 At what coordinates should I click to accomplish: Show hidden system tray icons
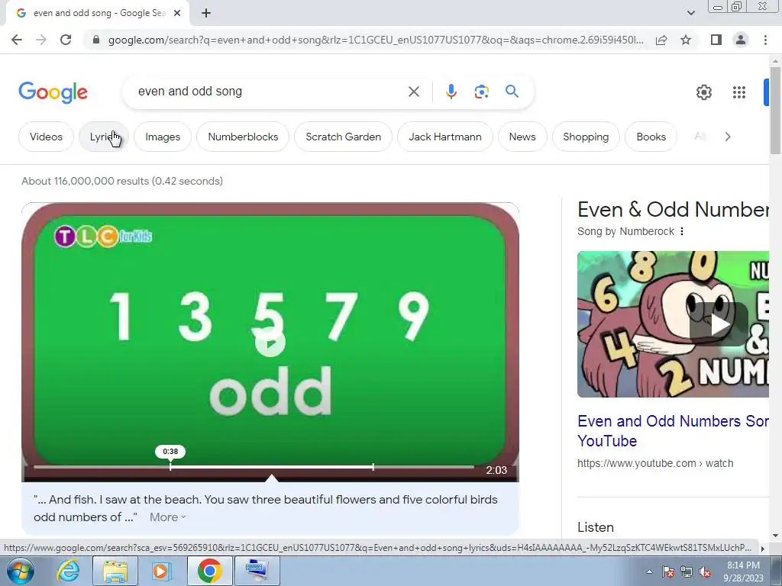[x=649, y=572]
